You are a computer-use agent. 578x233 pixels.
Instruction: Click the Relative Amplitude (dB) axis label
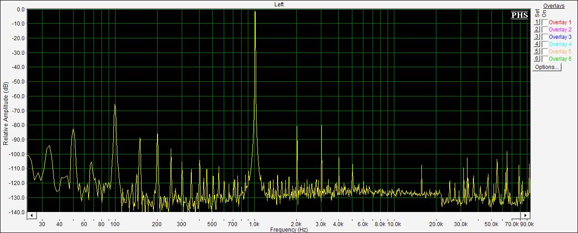(5, 114)
